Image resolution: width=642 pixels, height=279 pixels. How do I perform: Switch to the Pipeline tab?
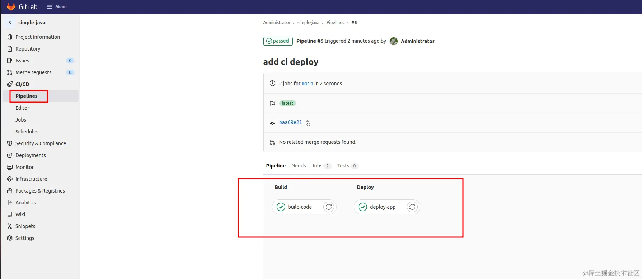pos(276,166)
